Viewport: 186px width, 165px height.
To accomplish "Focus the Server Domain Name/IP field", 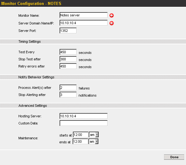I will 83,23.
